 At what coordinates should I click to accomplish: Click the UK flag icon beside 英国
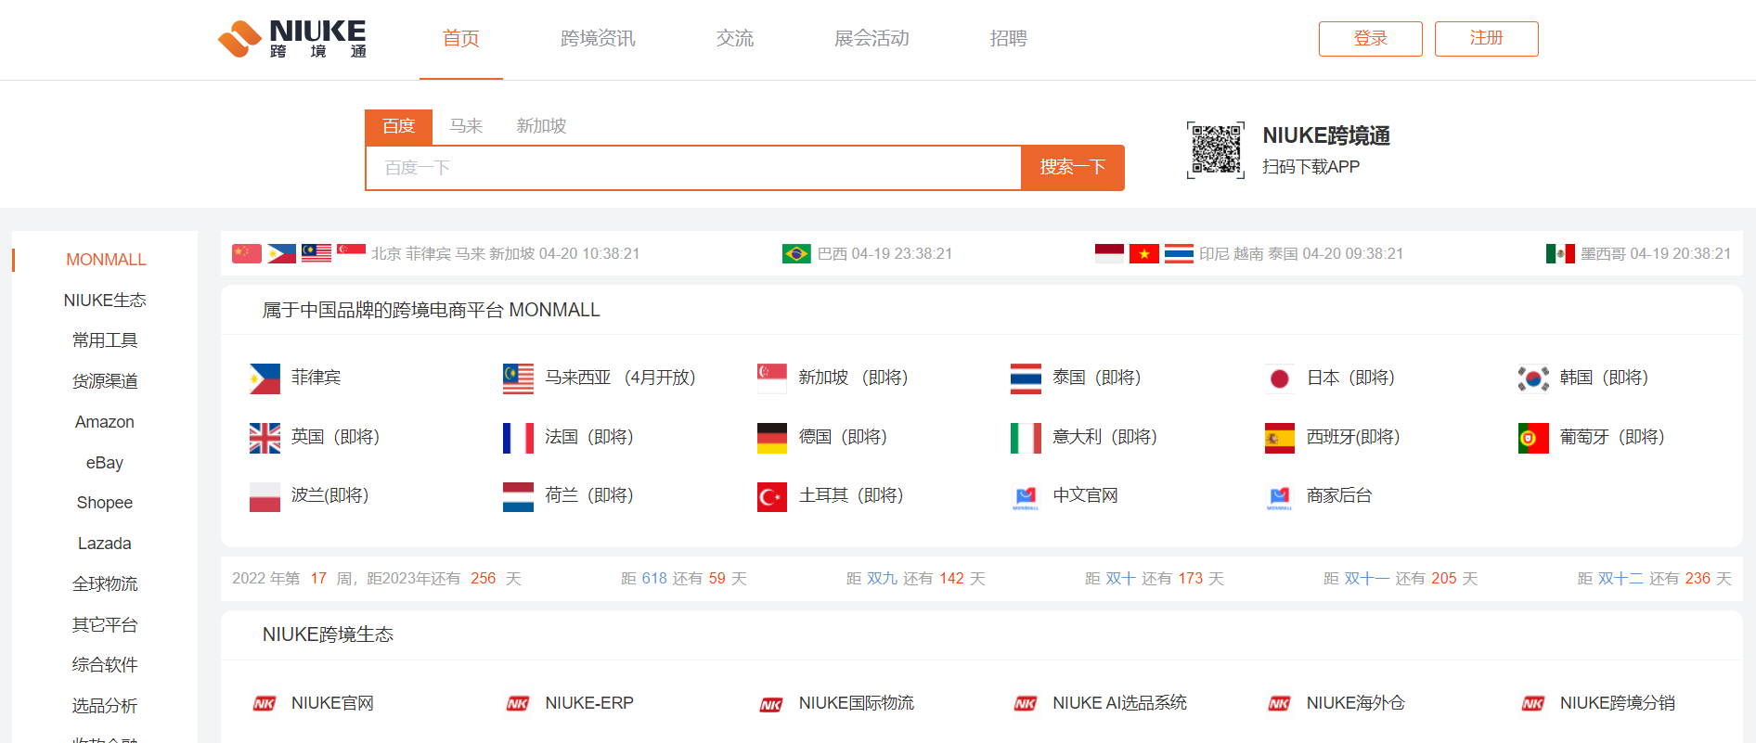tap(265, 438)
